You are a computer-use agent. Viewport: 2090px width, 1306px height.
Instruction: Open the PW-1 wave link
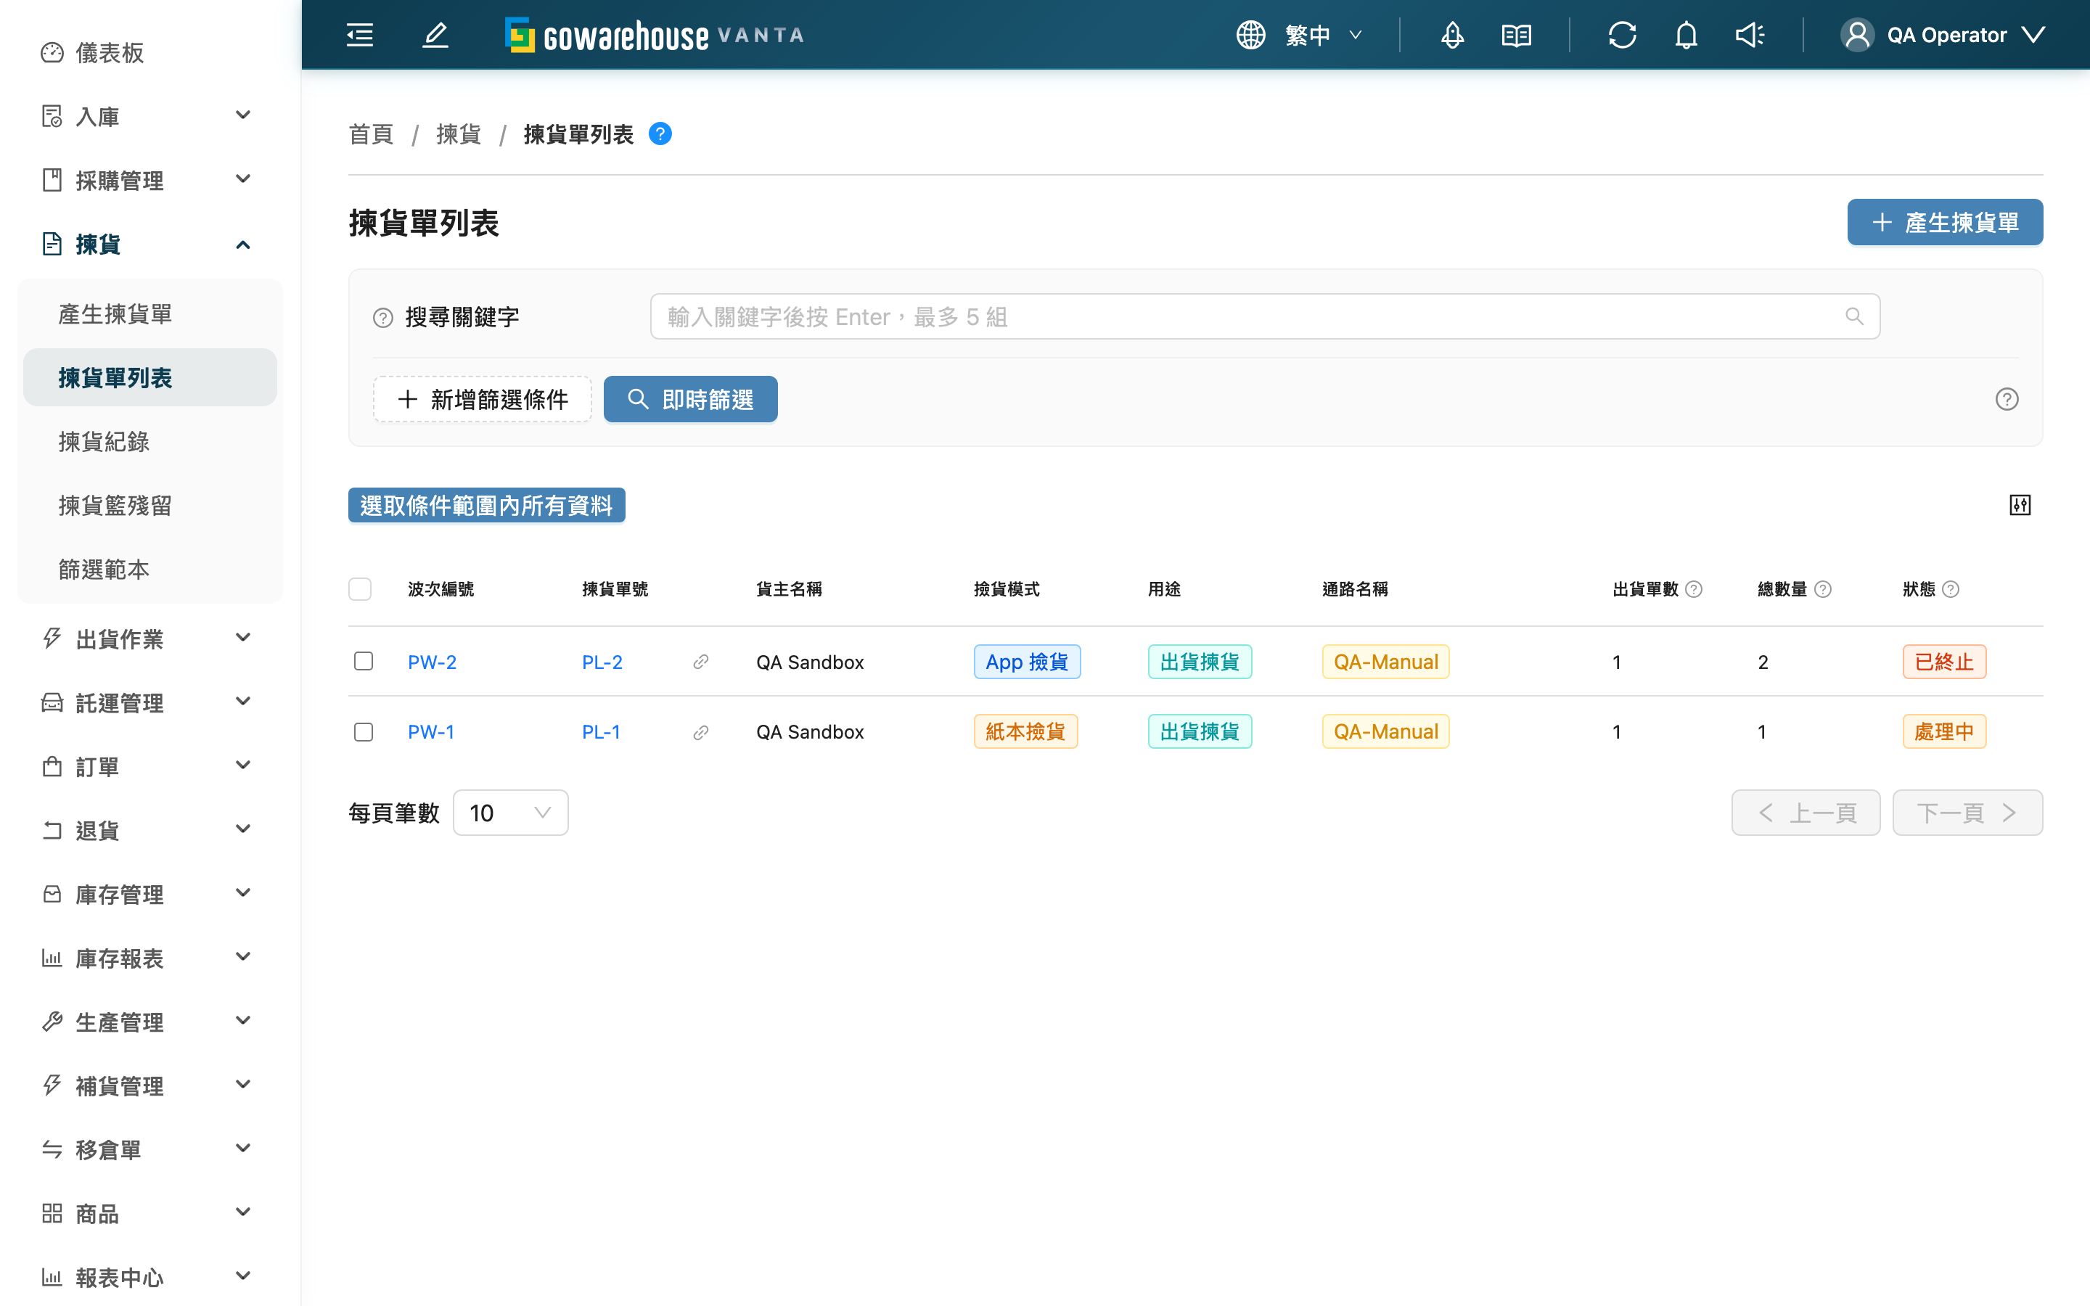coord(431,731)
